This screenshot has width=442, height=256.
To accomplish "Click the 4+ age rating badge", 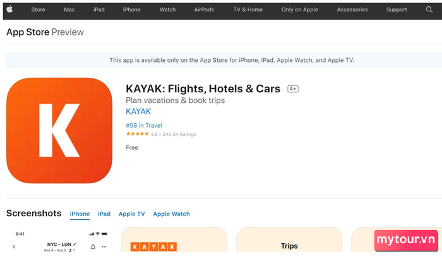I will 293,89.
